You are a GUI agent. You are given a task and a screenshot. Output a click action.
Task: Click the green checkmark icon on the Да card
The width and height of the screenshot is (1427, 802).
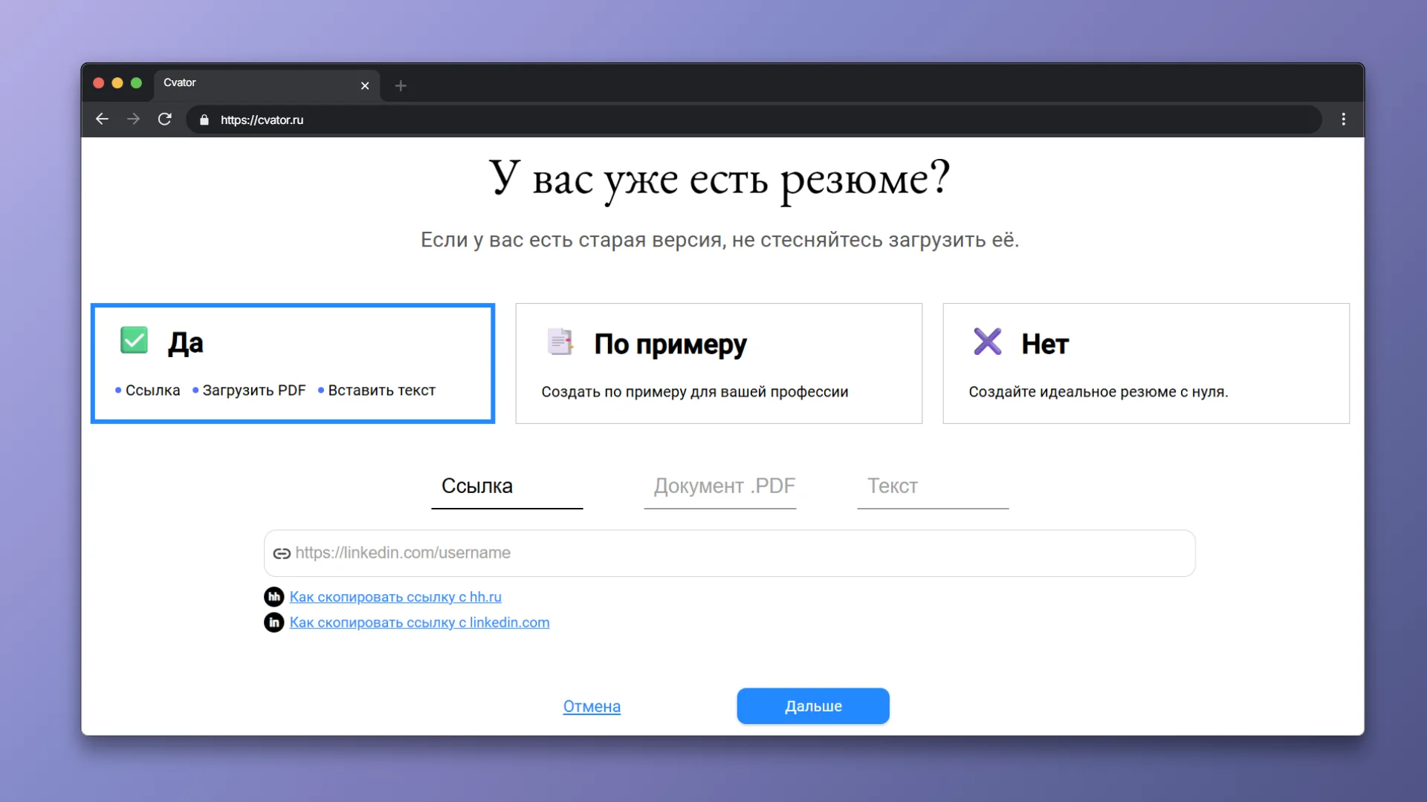click(x=134, y=341)
